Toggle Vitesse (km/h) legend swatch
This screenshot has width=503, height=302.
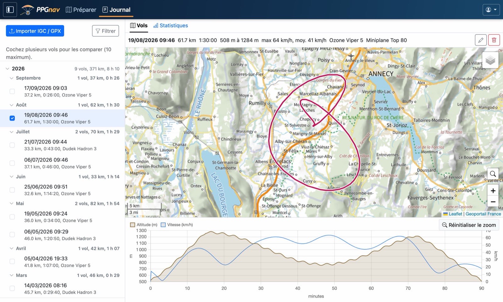click(x=163, y=225)
